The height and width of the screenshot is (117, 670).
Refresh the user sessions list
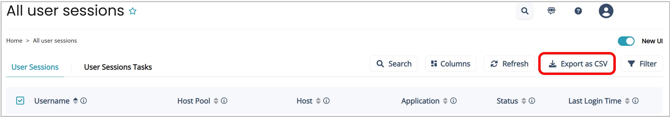tap(509, 64)
